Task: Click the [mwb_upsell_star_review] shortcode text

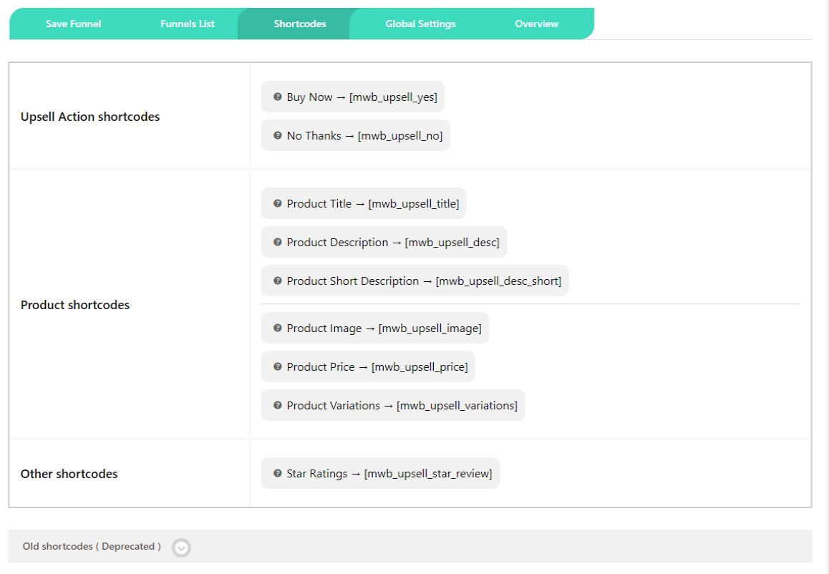Action: (x=428, y=474)
